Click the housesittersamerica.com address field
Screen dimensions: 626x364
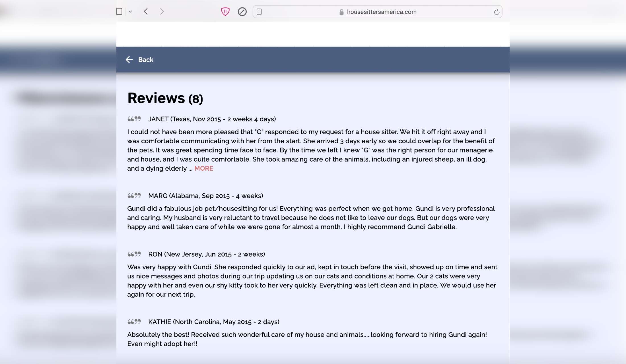(x=381, y=12)
